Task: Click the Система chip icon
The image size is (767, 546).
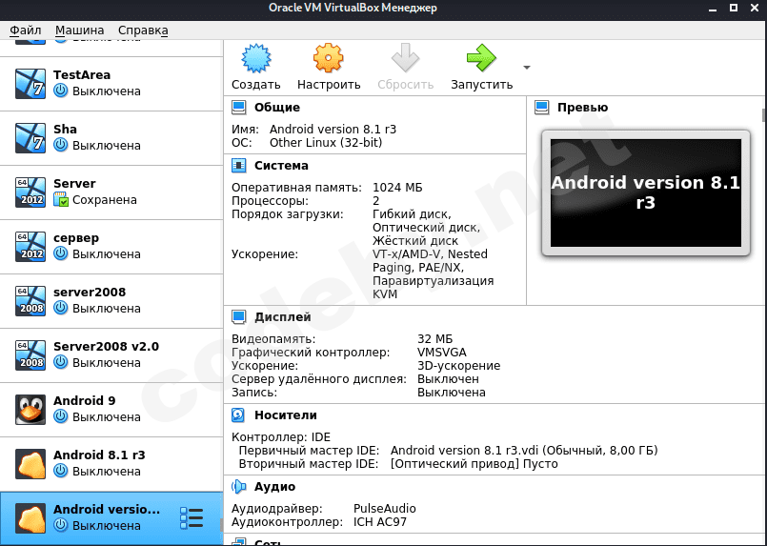Action: (x=239, y=166)
